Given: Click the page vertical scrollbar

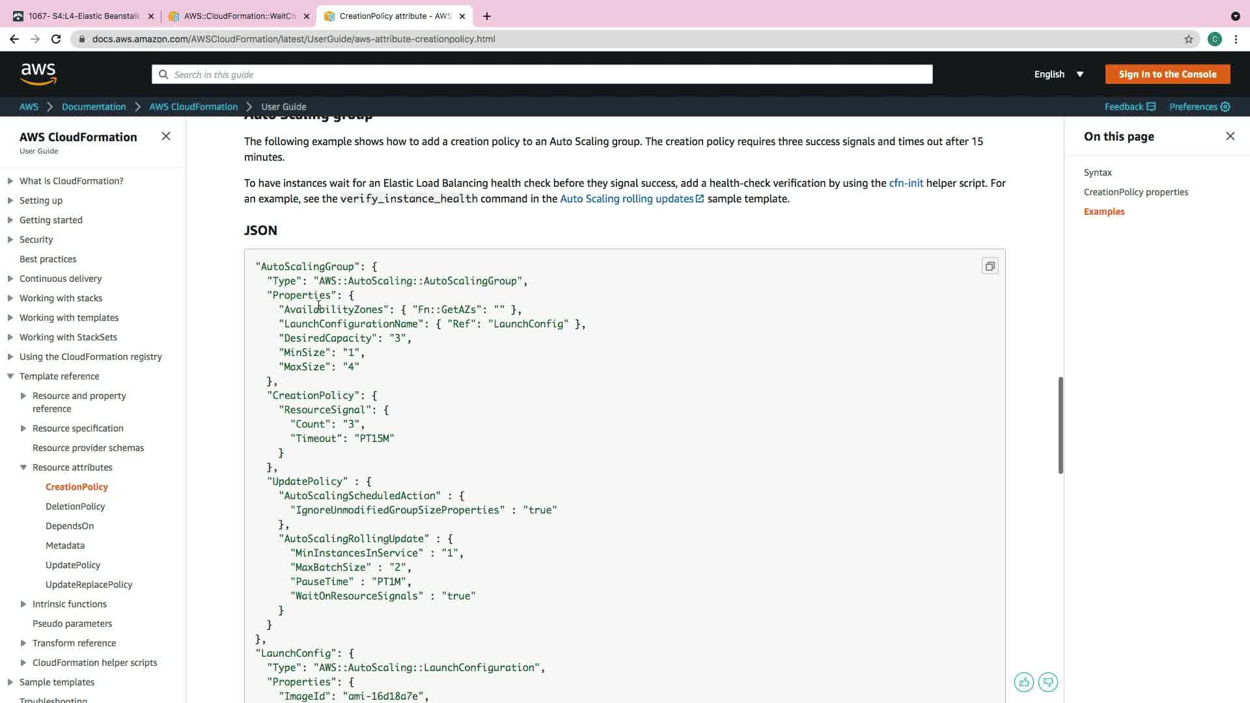Looking at the screenshot, I should tap(1060, 424).
